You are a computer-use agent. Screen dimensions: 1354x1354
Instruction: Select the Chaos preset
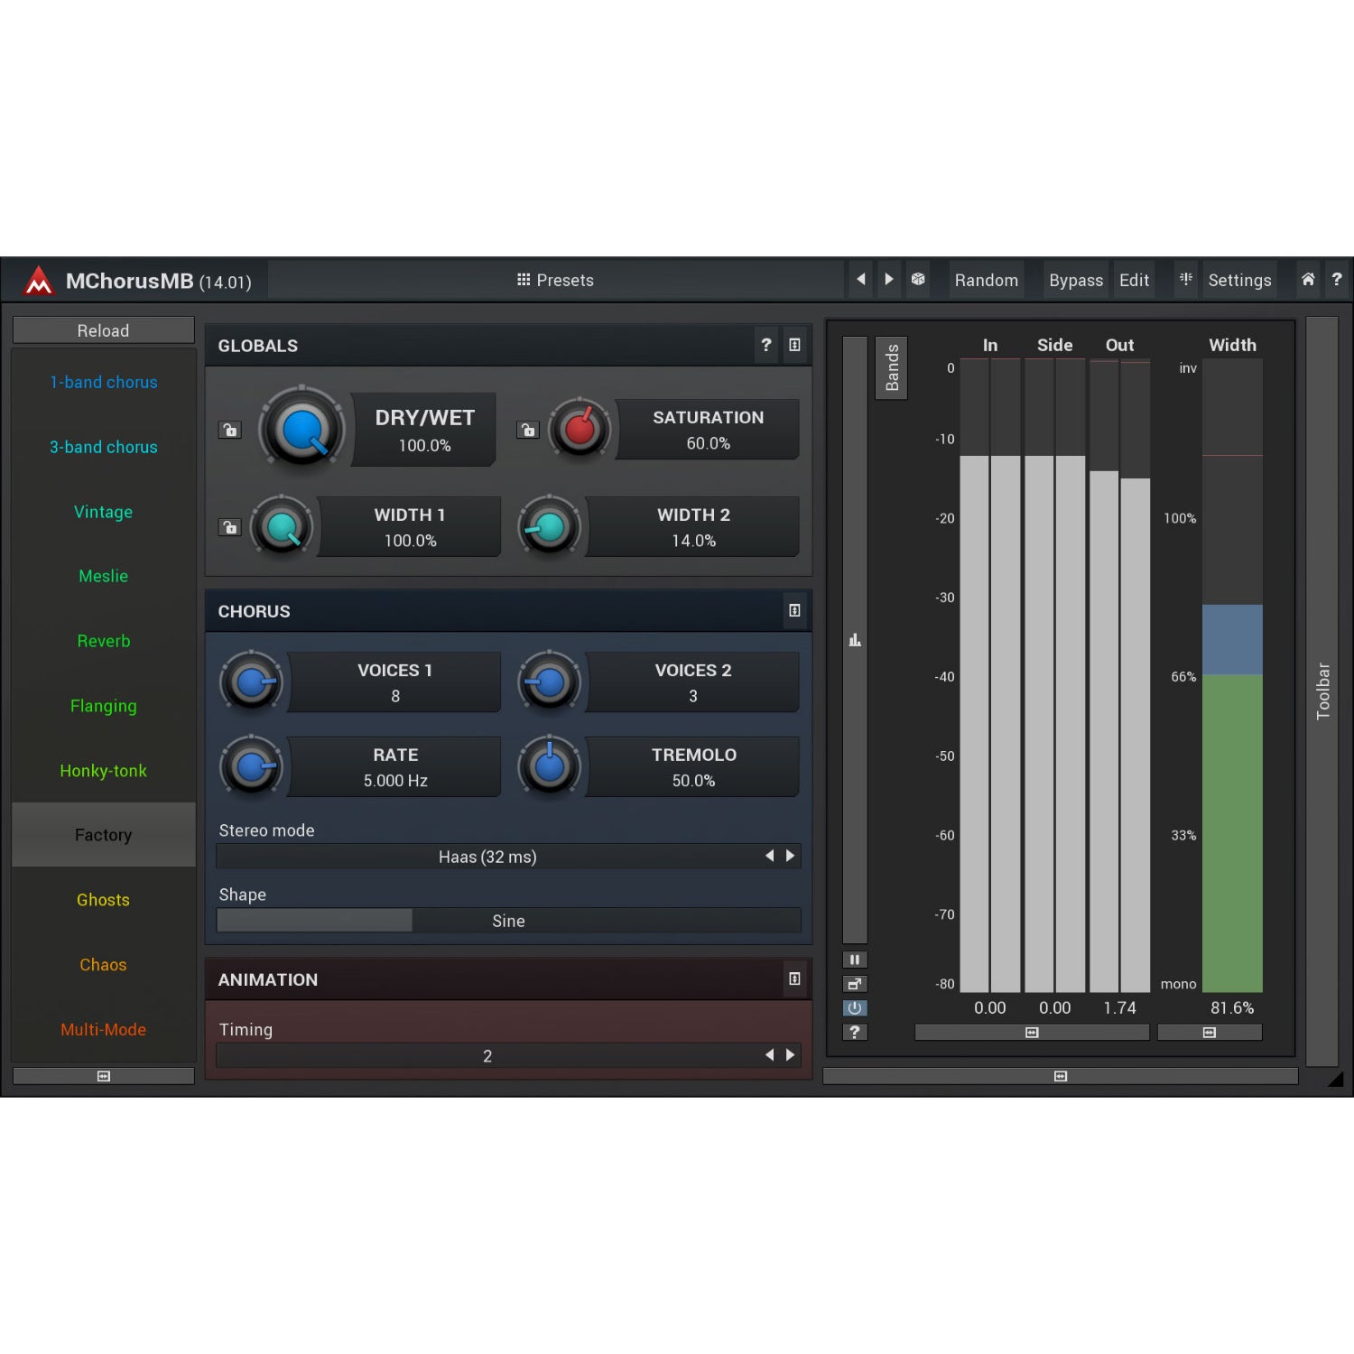point(104,965)
